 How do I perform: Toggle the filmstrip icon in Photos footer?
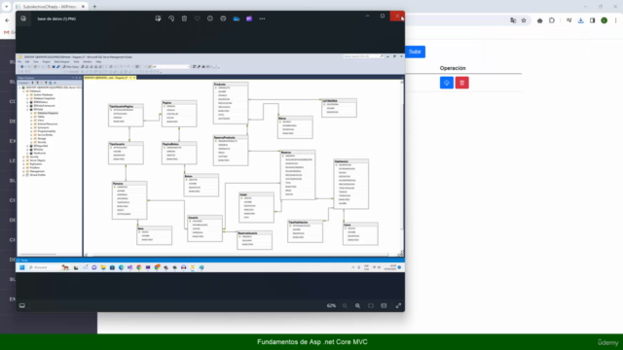pyautogui.click(x=22, y=305)
